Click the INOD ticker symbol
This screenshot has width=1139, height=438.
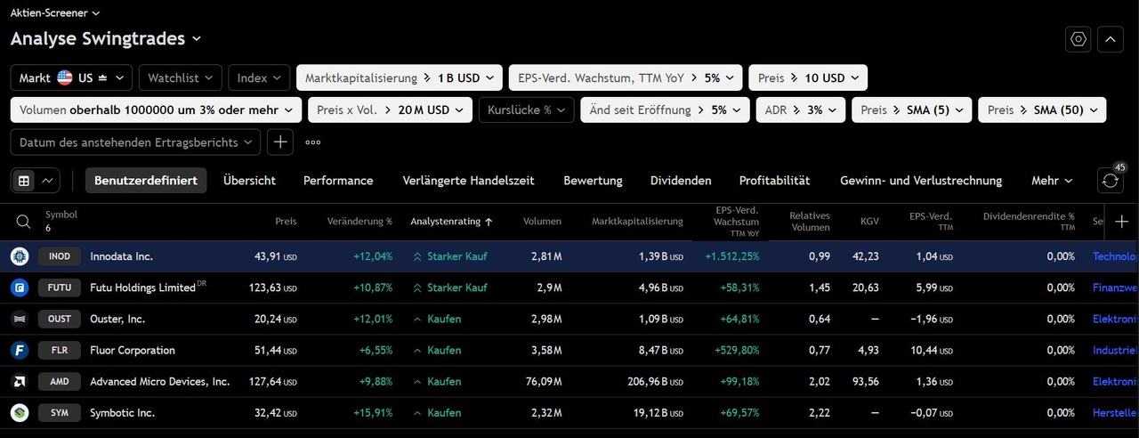point(60,256)
